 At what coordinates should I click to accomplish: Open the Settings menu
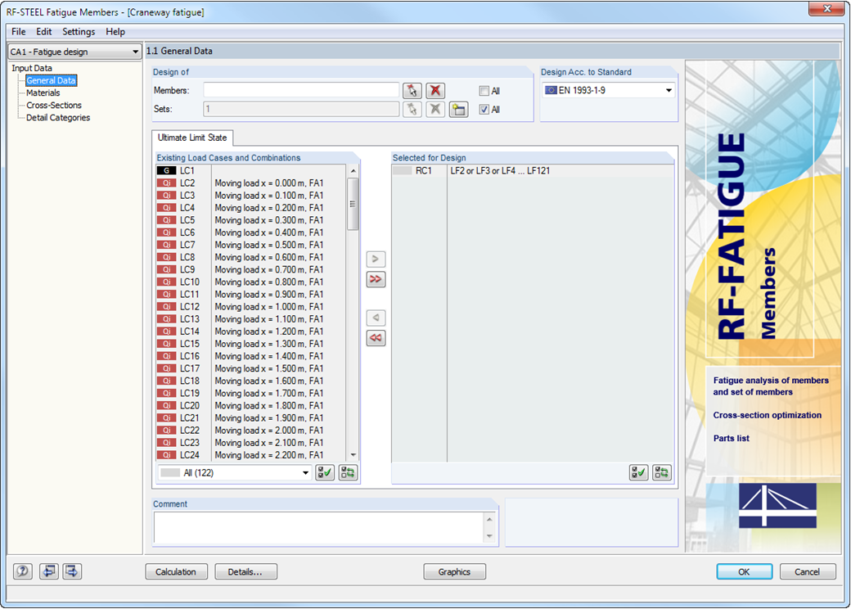click(79, 31)
